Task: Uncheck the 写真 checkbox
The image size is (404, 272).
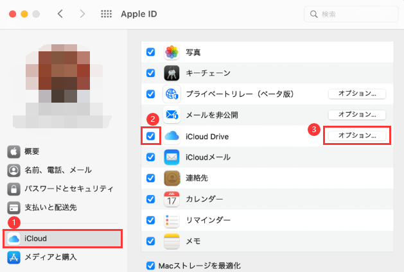Action: (151, 52)
